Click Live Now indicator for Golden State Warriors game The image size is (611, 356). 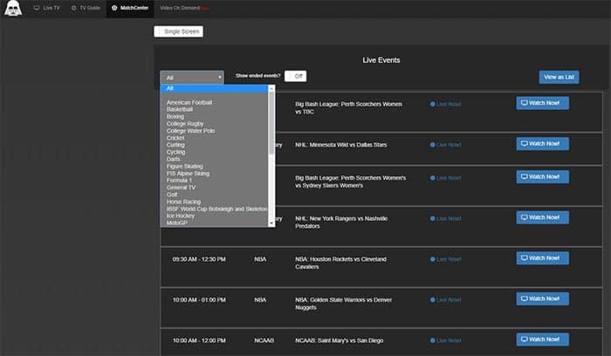click(x=445, y=300)
